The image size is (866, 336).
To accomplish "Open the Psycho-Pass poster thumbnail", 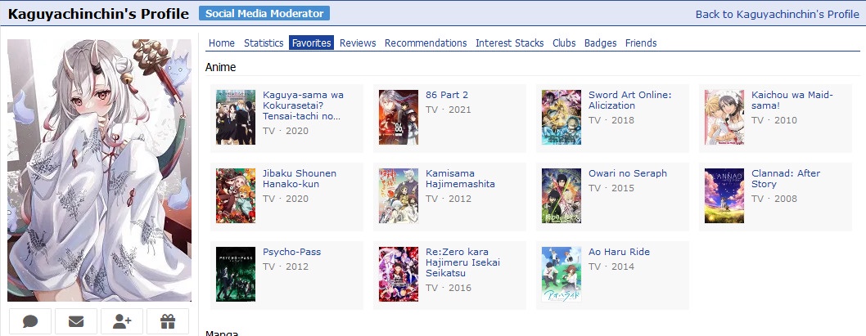I will click(x=236, y=274).
